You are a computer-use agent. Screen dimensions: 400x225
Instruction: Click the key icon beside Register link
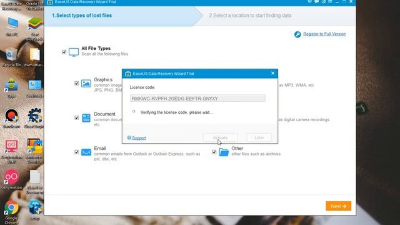point(297,34)
